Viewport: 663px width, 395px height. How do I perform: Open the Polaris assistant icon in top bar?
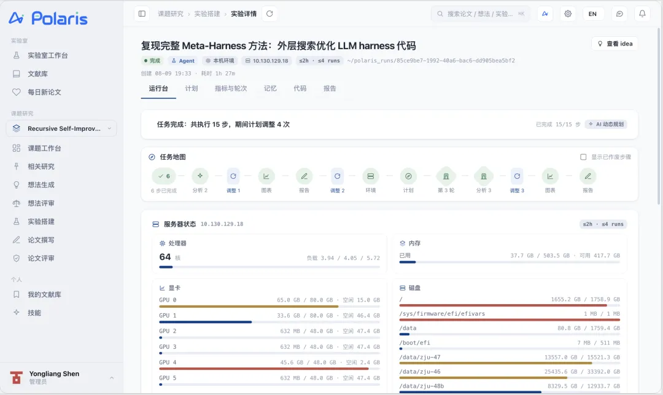(545, 14)
